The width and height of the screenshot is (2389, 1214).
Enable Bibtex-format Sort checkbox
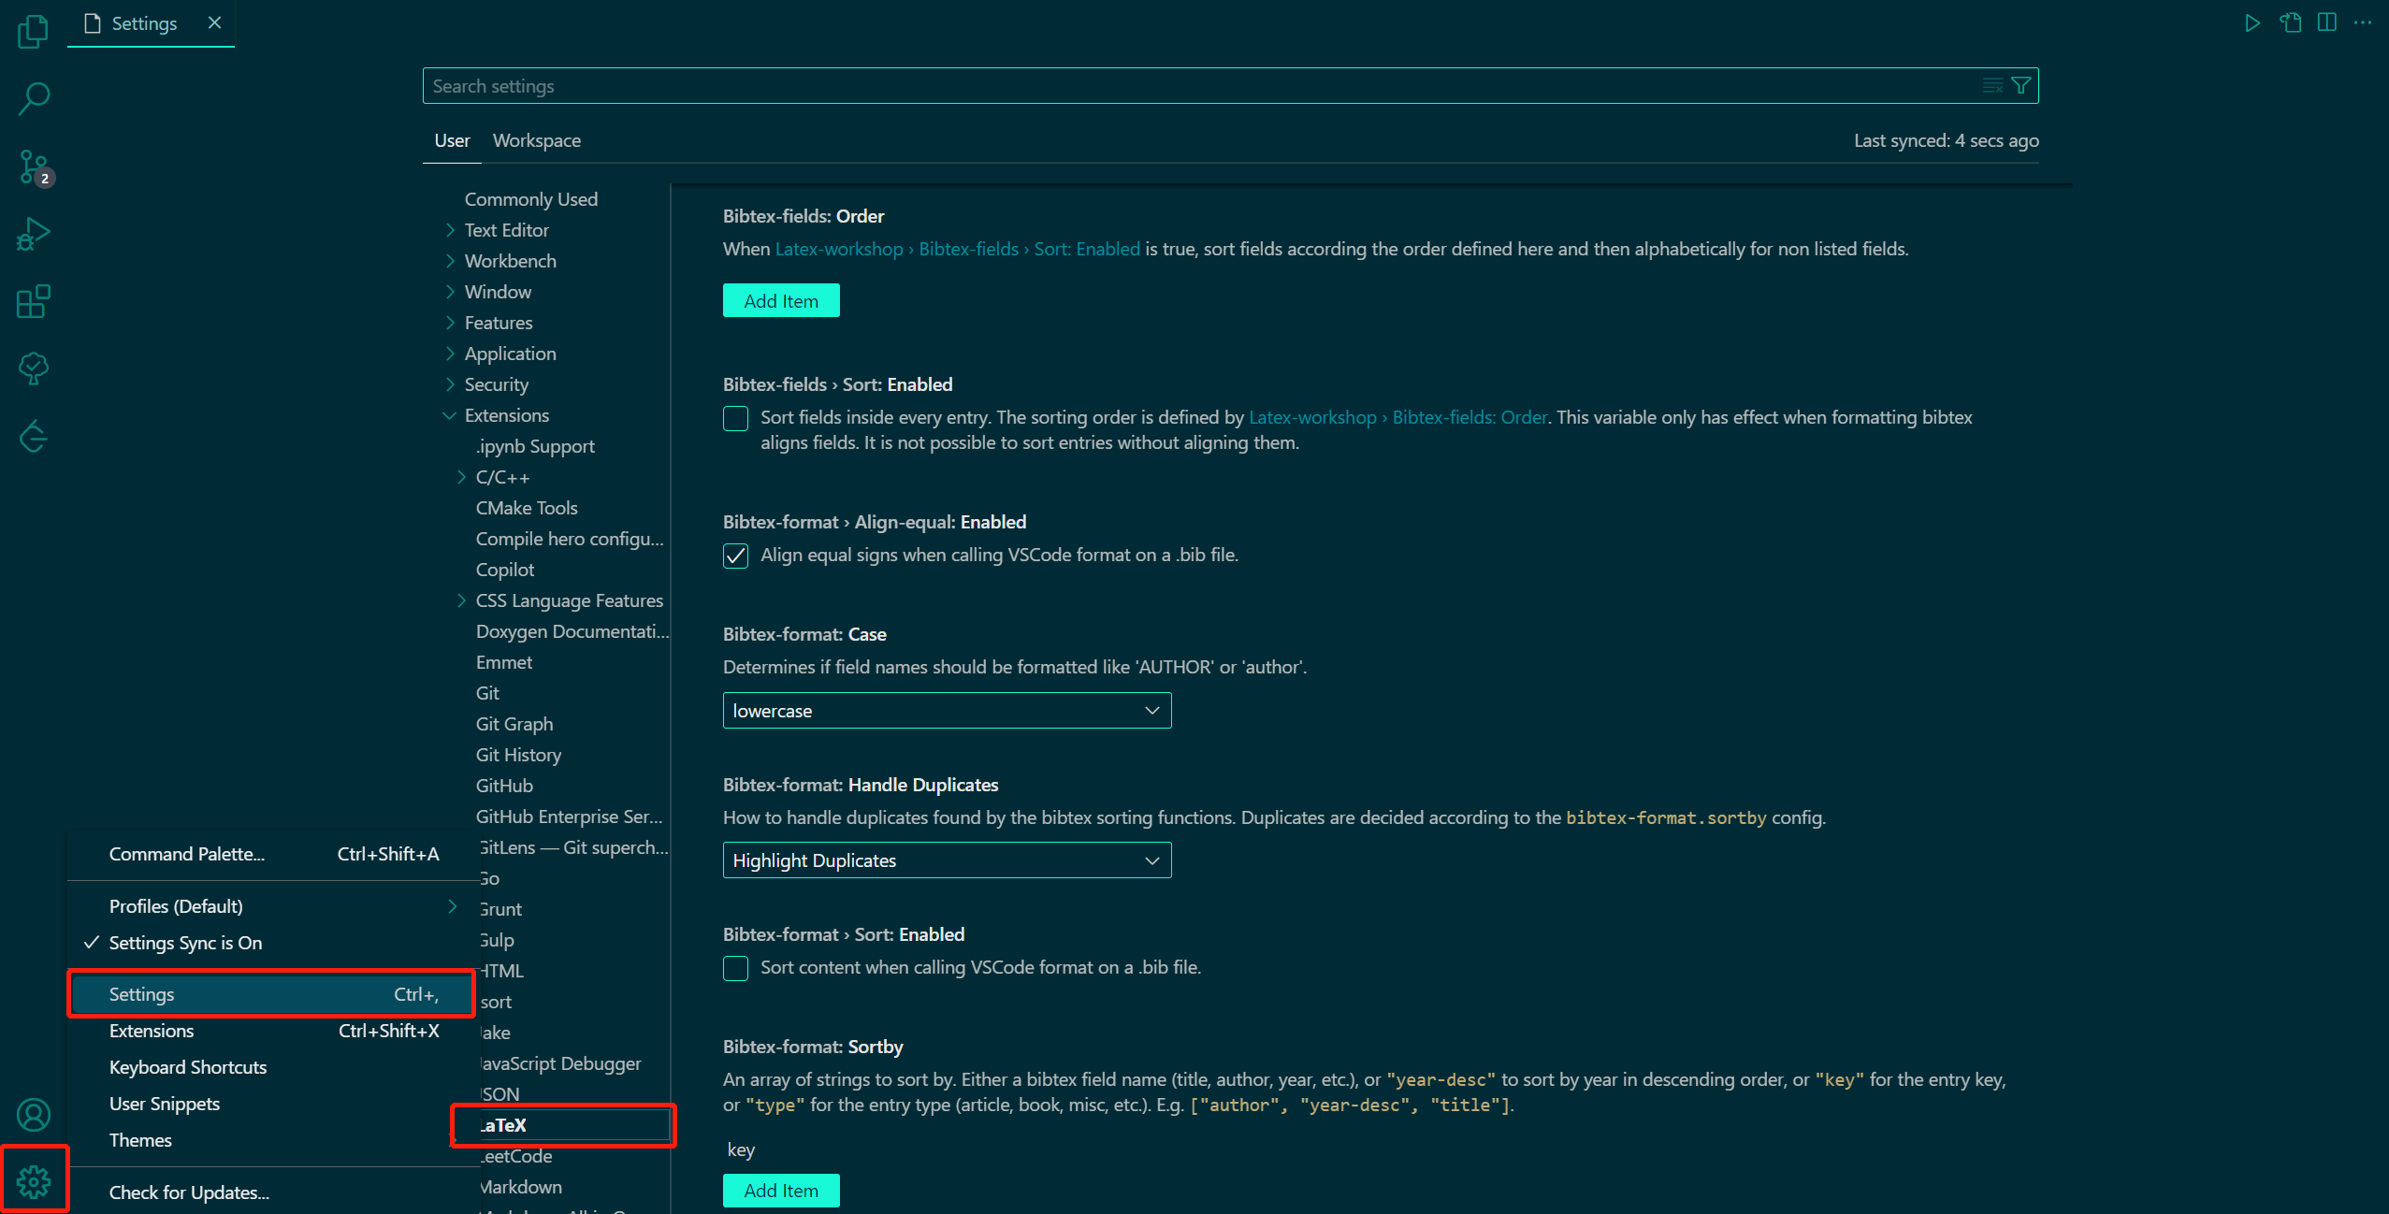pos(735,968)
